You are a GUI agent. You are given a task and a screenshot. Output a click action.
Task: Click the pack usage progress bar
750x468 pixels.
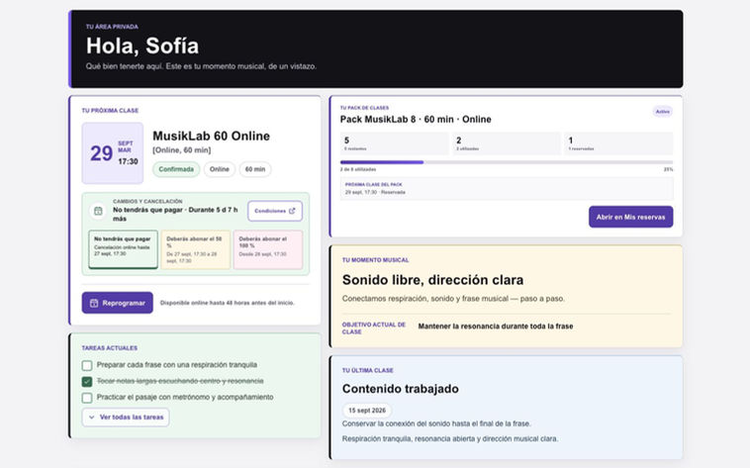(506, 162)
